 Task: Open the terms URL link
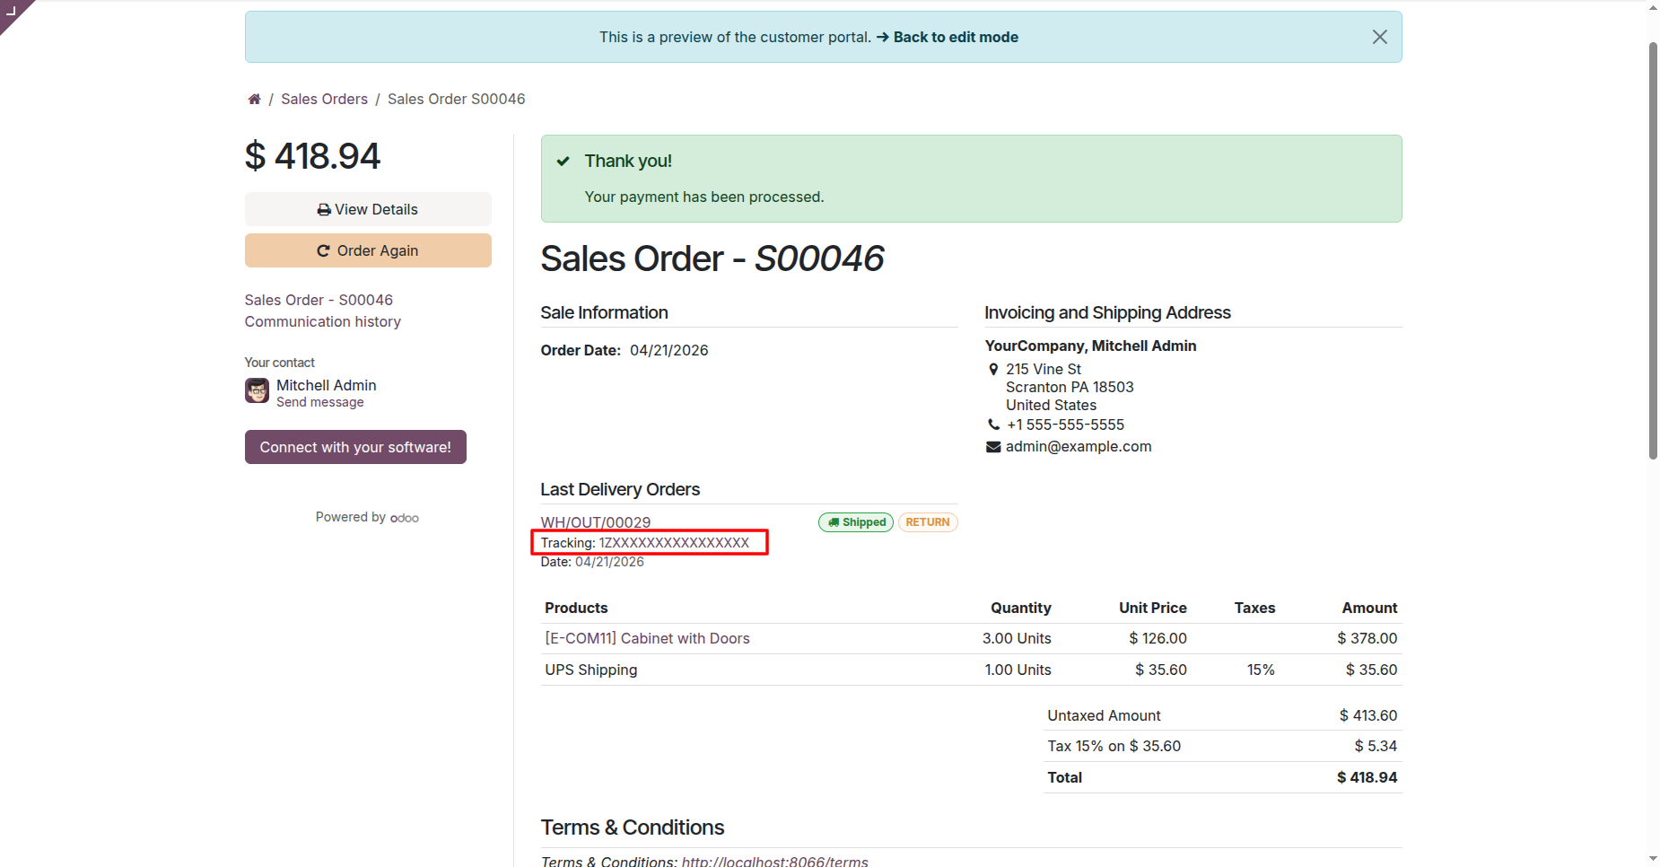(774, 861)
